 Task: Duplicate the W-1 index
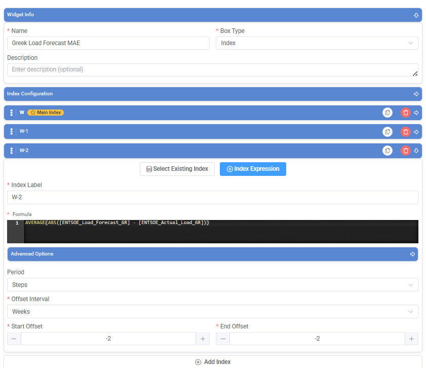[388, 132]
